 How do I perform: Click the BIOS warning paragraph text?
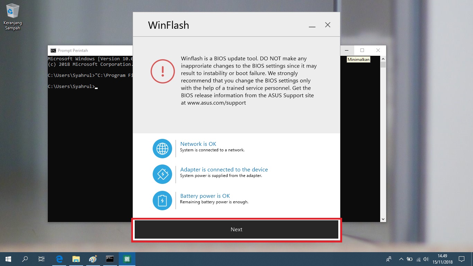click(249, 81)
